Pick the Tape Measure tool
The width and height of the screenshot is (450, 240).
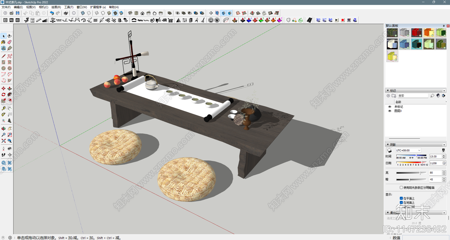click(x=4, y=108)
